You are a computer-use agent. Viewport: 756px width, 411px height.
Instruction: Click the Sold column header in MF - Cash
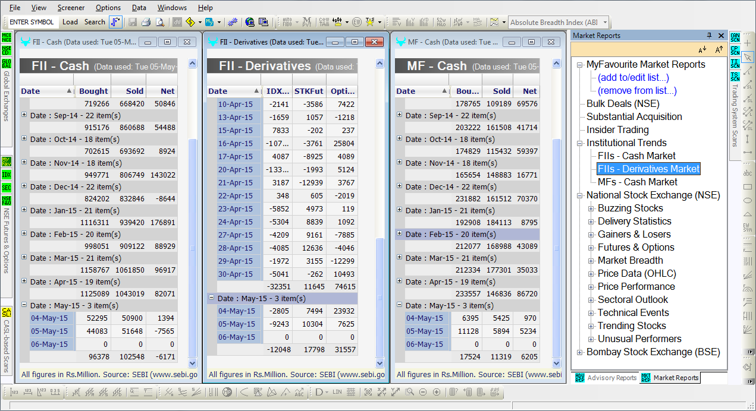[497, 91]
